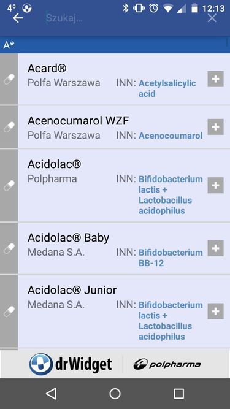Add Acidolac® Junior with plus icon

coord(215,311)
